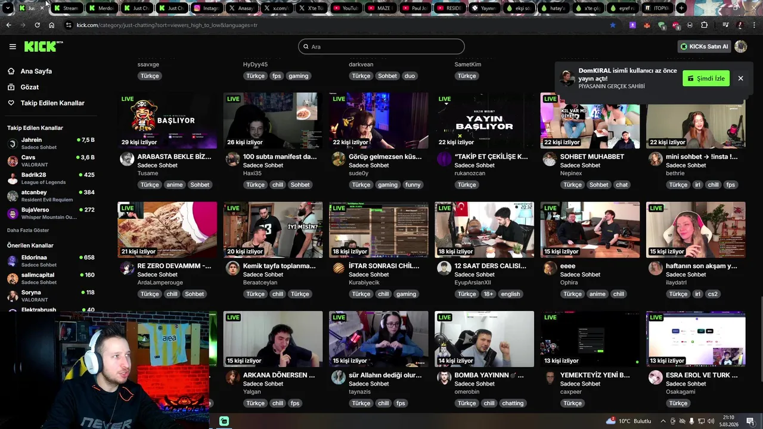Image resolution: width=763 pixels, height=429 pixels.
Task: Expand Daha Fazla Göster in sidebar
Action: [x=28, y=230]
